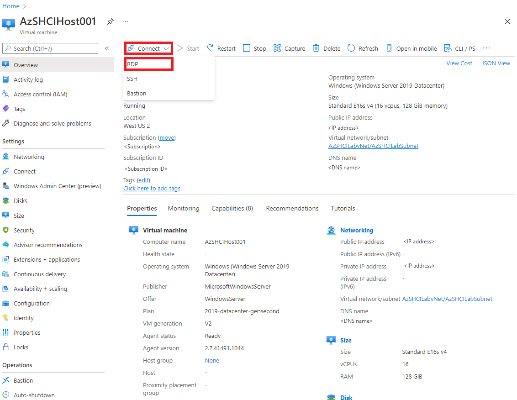This screenshot has height=400, width=517.
Task: Open virtual network link in Networking properties
Action: coord(447,299)
